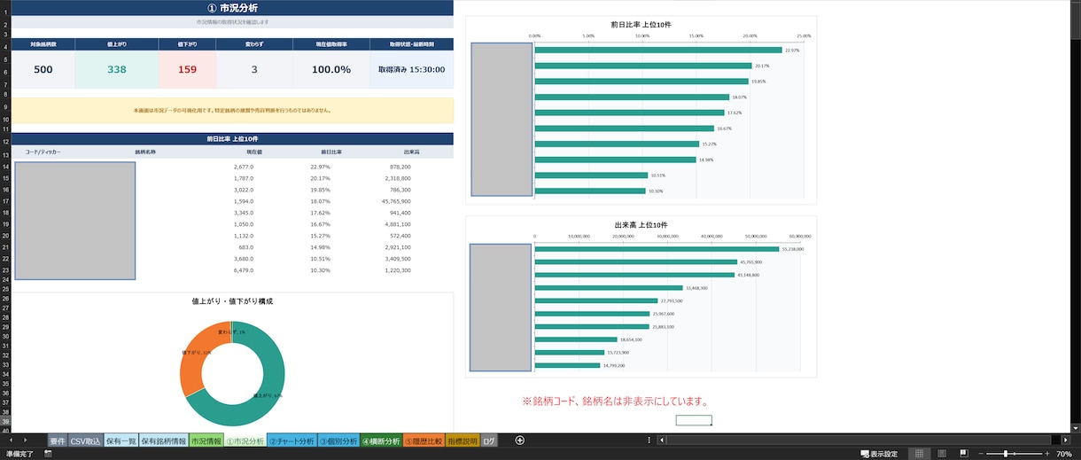
Task: Click the ① 市況分析 title header
Action: [232, 8]
